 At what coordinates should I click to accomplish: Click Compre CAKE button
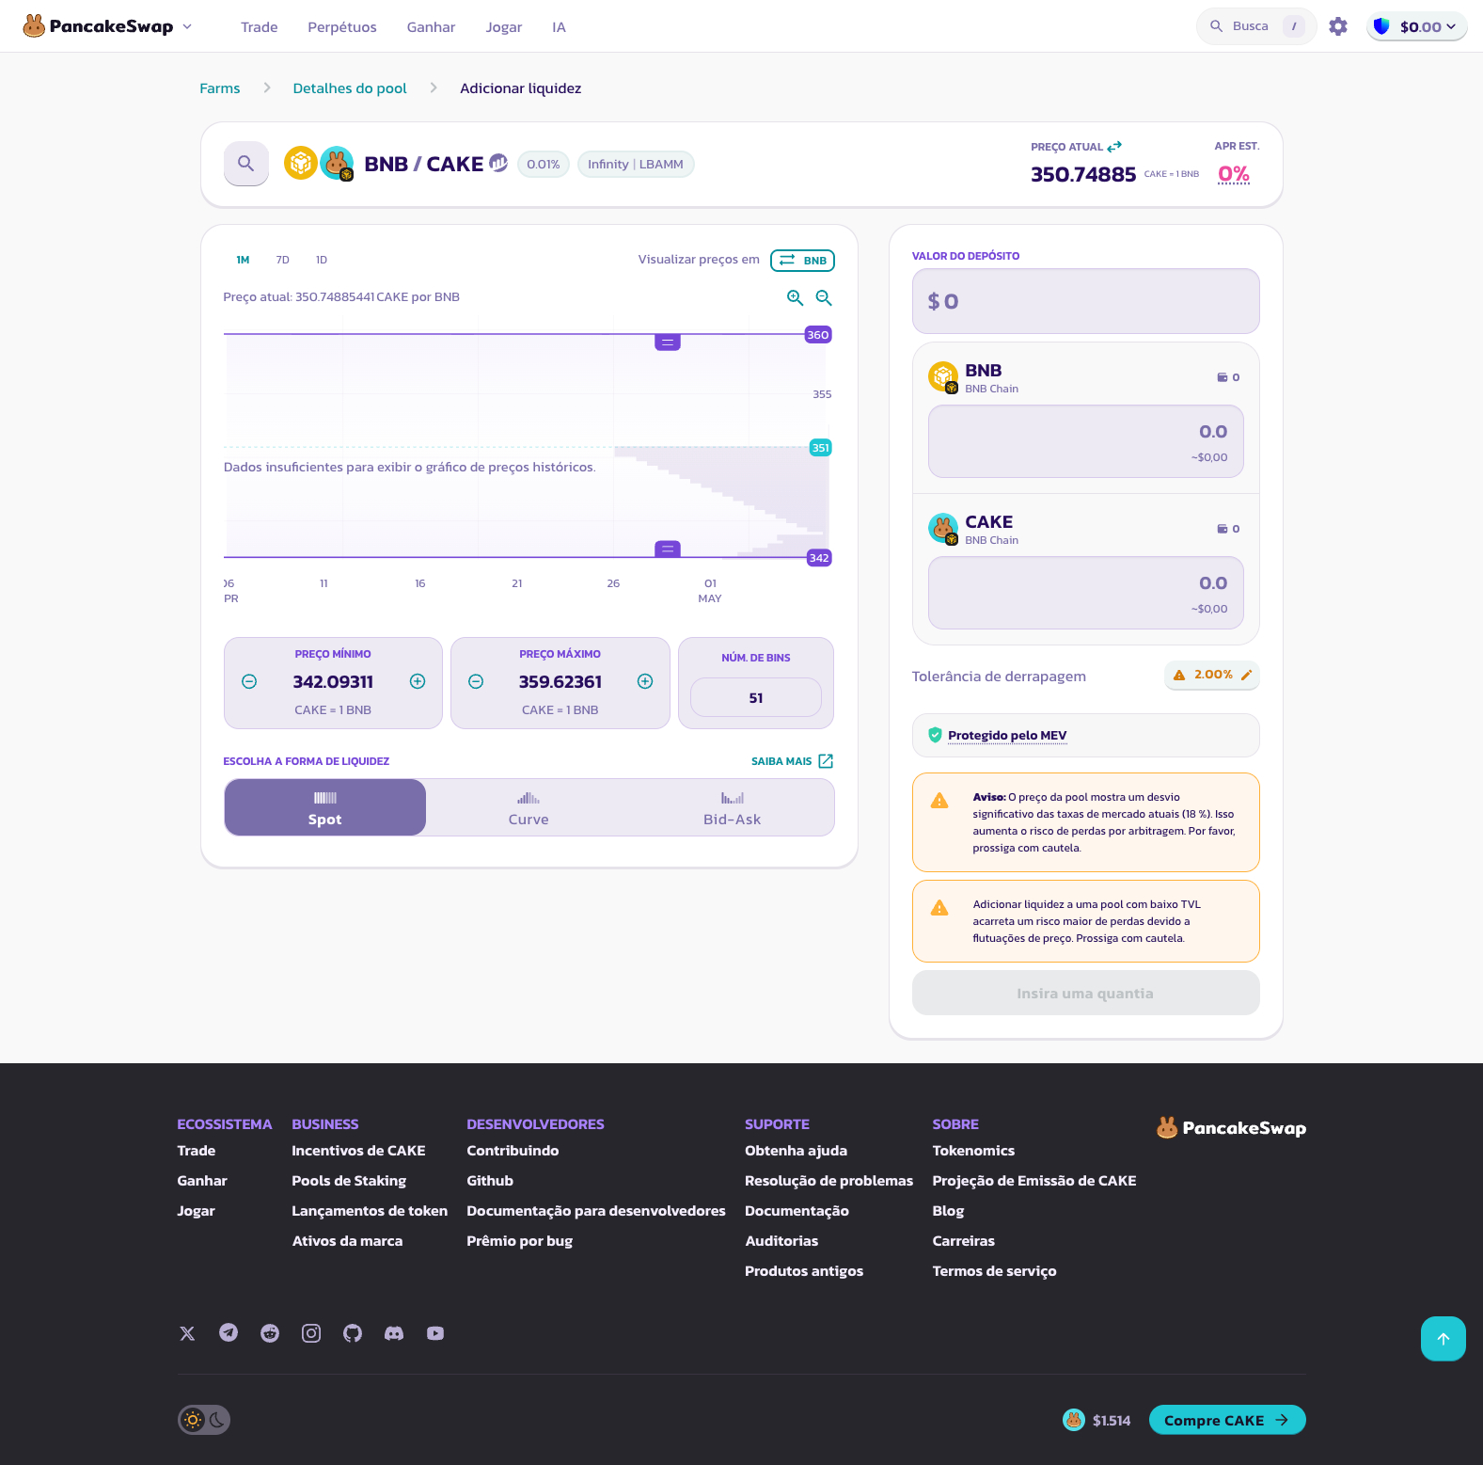pyautogui.click(x=1227, y=1420)
